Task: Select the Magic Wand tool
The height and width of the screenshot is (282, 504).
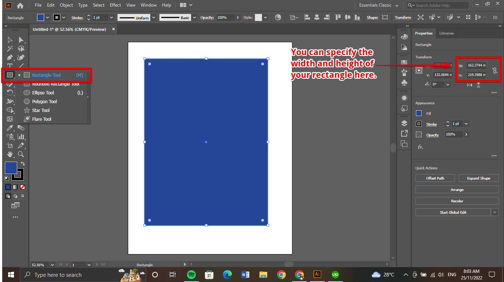Action: coord(10,48)
